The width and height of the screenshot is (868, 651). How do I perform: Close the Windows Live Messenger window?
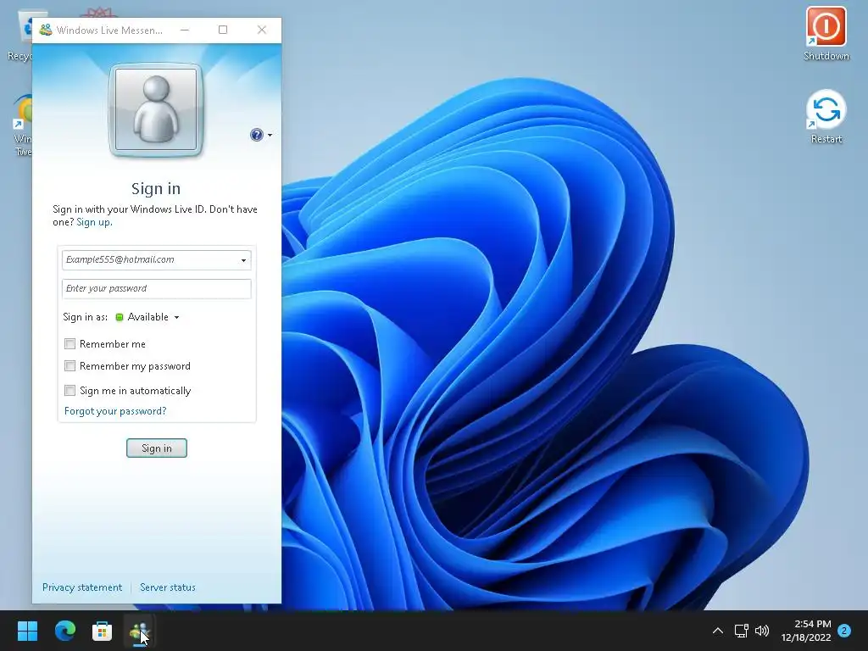(x=262, y=30)
